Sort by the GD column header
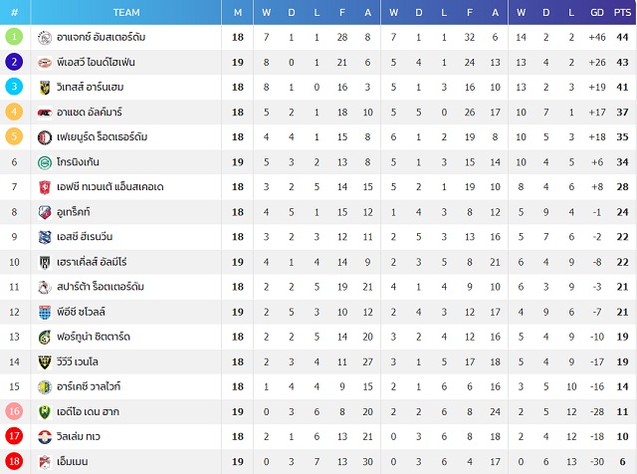The image size is (637, 474). click(597, 13)
